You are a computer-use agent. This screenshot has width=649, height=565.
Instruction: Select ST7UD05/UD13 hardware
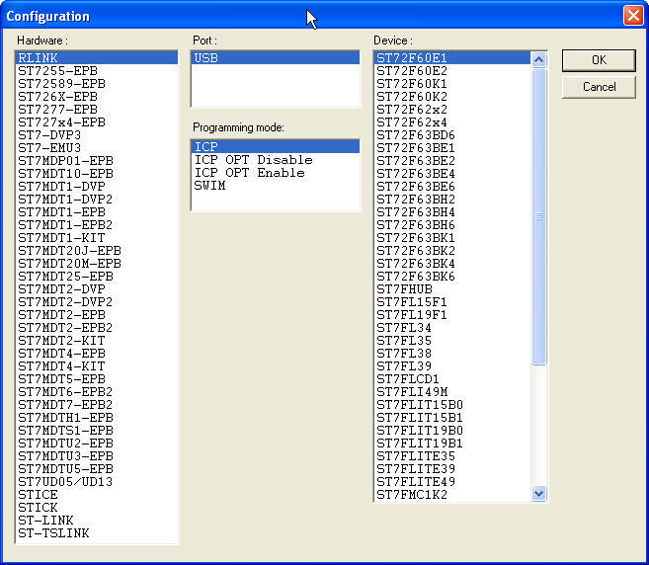pos(97,481)
